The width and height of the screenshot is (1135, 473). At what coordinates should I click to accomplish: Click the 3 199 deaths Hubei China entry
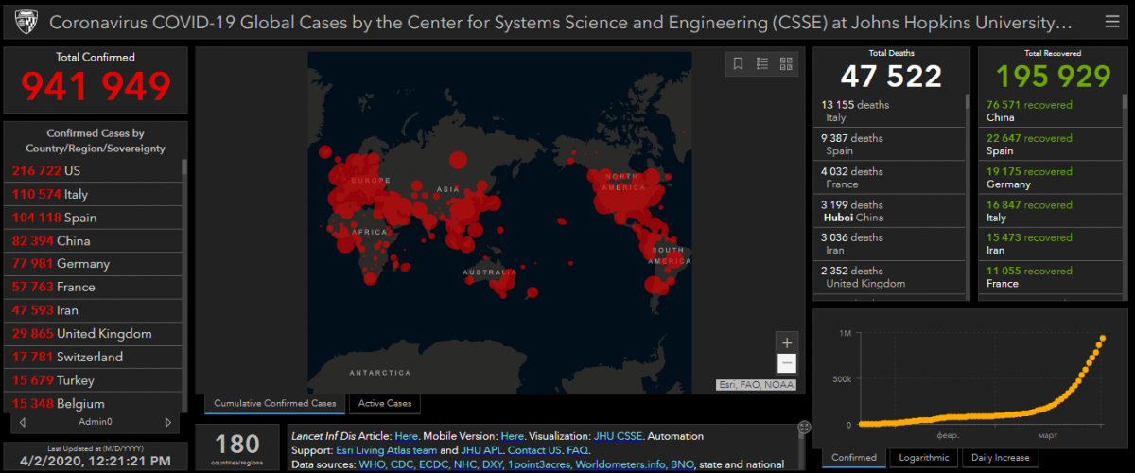(x=888, y=210)
